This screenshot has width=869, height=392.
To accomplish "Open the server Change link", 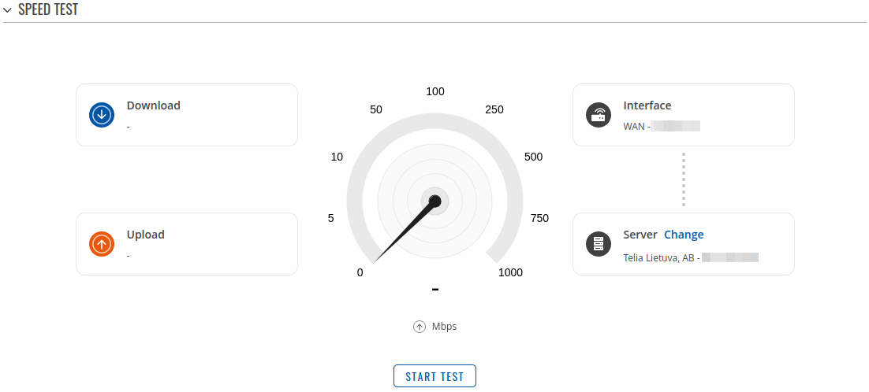I will pyautogui.click(x=684, y=235).
